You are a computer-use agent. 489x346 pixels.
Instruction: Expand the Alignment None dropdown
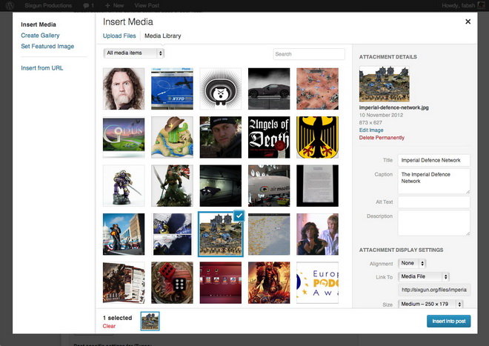[x=412, y=263]
